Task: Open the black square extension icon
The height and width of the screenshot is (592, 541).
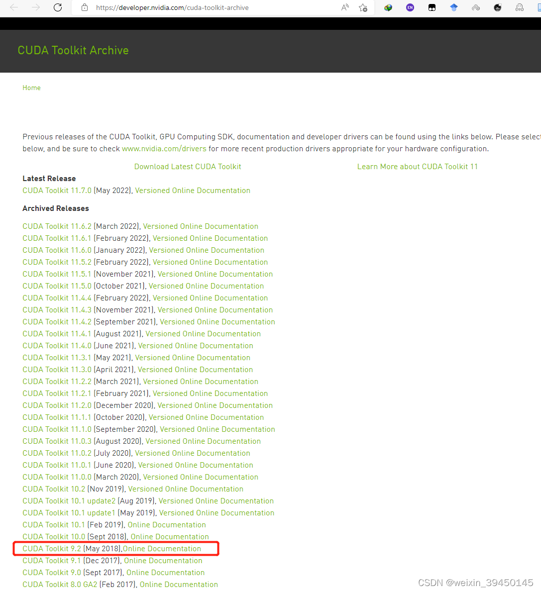Action: 432,7
